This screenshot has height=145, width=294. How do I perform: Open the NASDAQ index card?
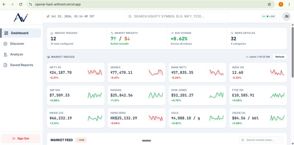pyautogui.click(x=136, y=95)
